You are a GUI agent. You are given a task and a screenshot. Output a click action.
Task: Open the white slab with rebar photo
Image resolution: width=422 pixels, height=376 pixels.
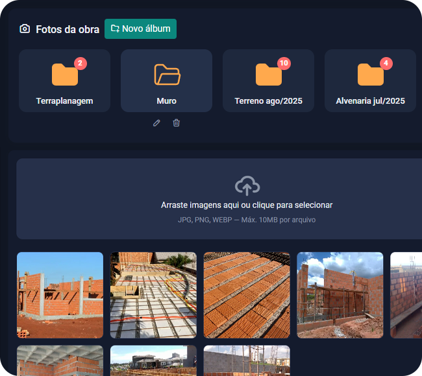pos(153,295)
